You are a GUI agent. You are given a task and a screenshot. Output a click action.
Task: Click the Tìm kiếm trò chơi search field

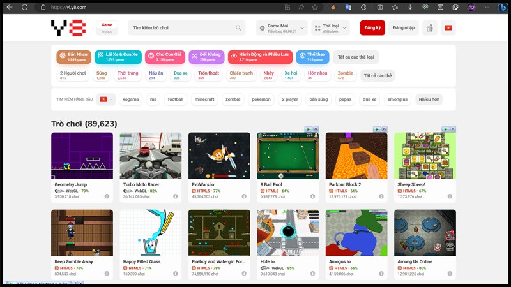[x=182, y=28]
